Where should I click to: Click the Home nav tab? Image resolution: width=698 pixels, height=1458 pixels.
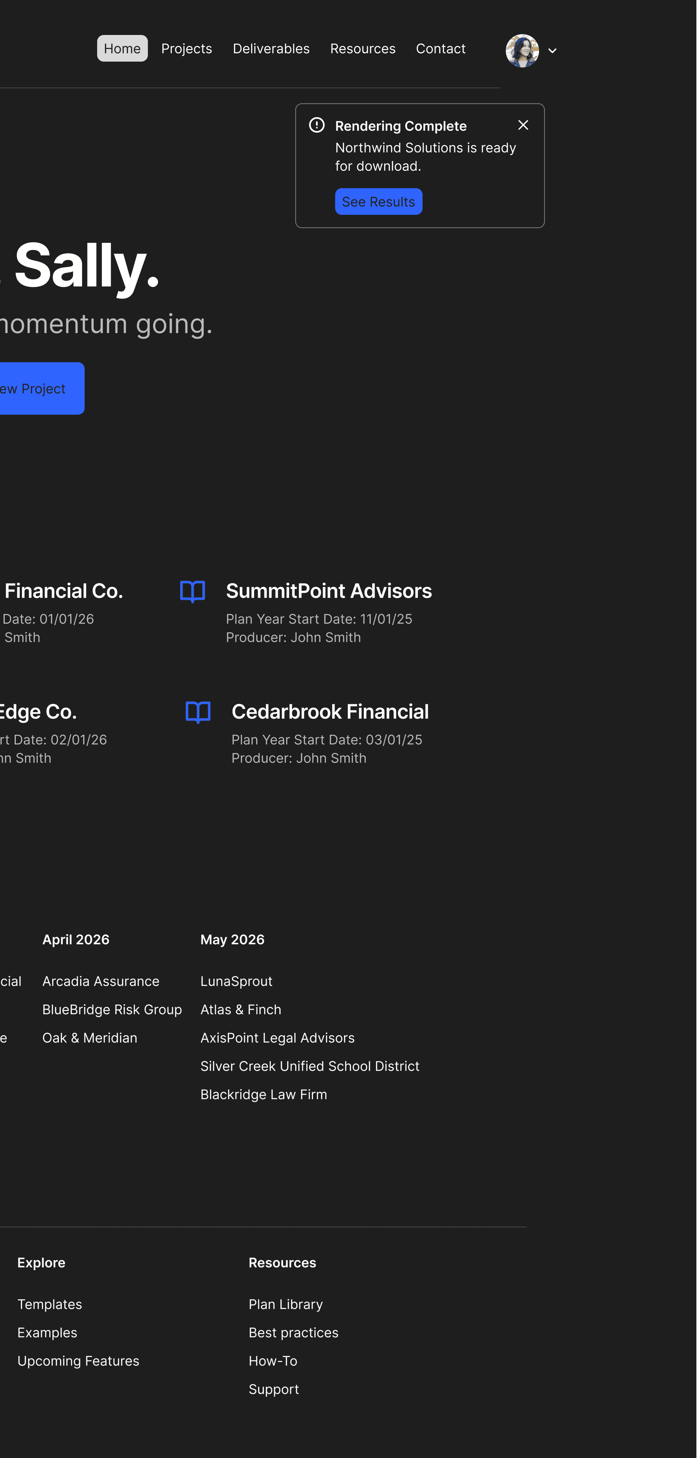click(122, 49)
